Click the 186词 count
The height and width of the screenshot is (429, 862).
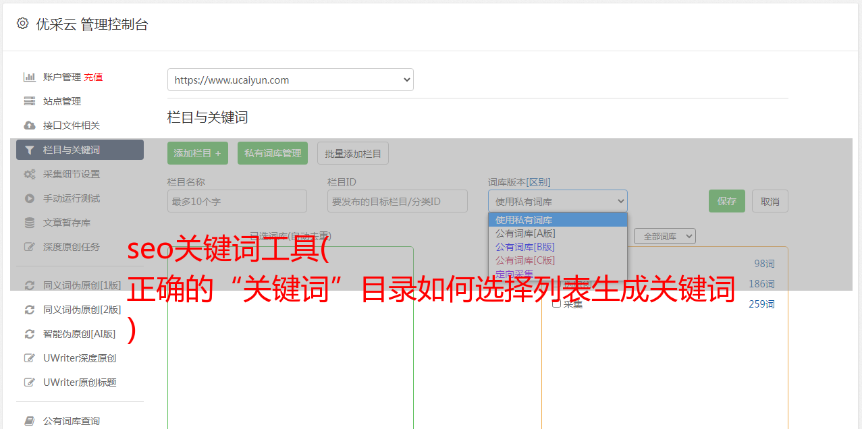tap(762, 284)
